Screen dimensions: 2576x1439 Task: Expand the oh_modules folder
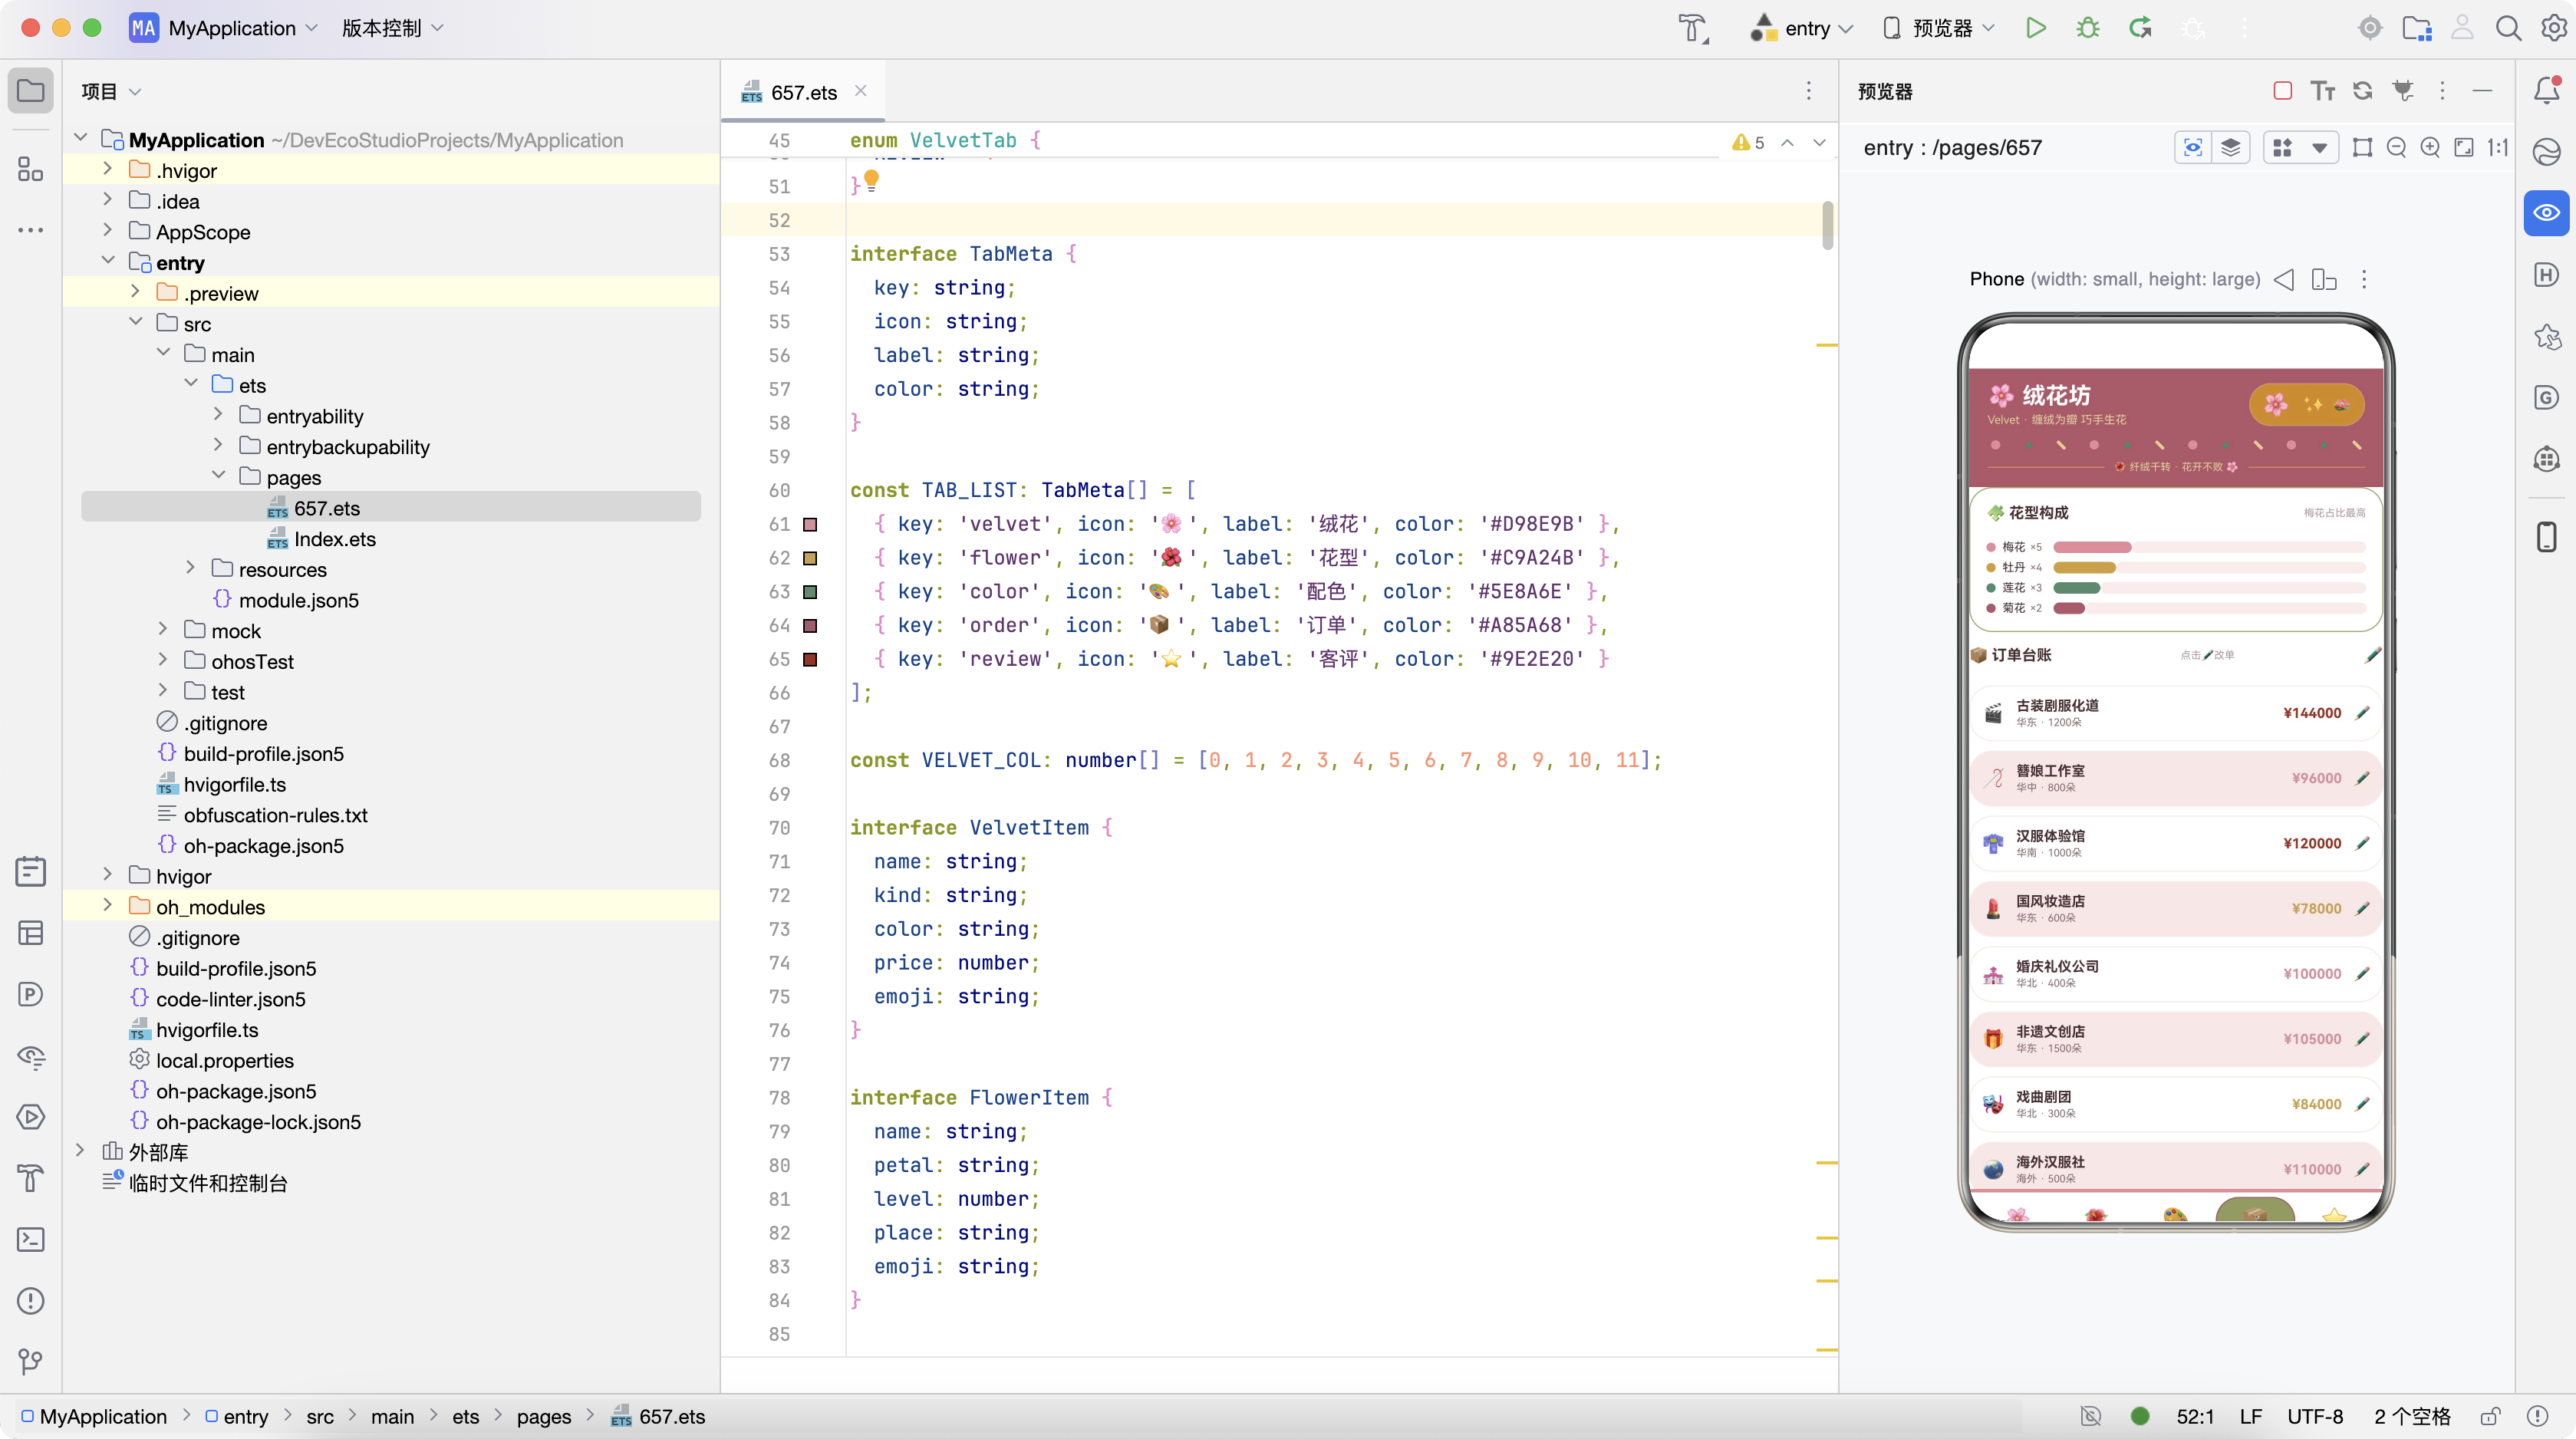tap(108, 906)
